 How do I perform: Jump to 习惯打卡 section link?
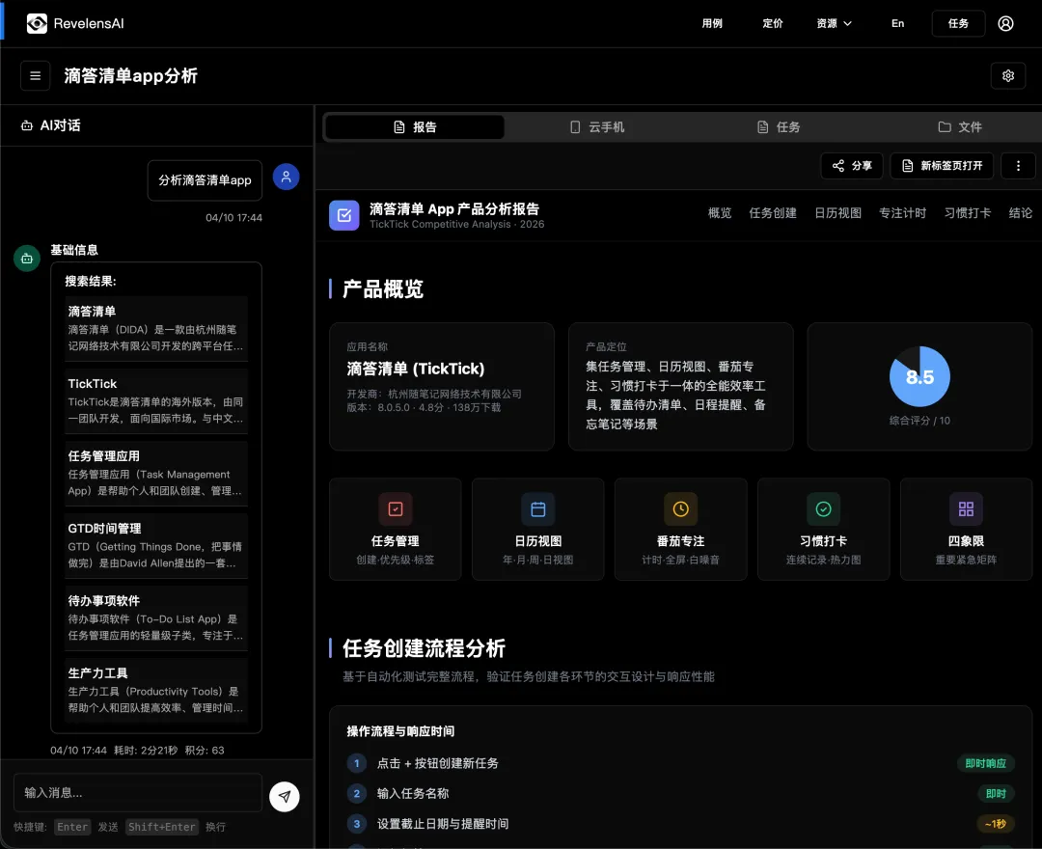(968, 212)
